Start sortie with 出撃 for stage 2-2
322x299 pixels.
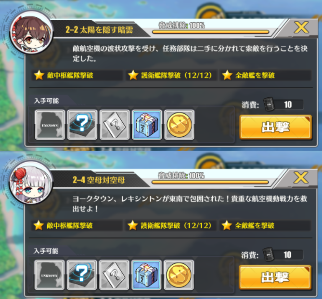coord(276,127)
